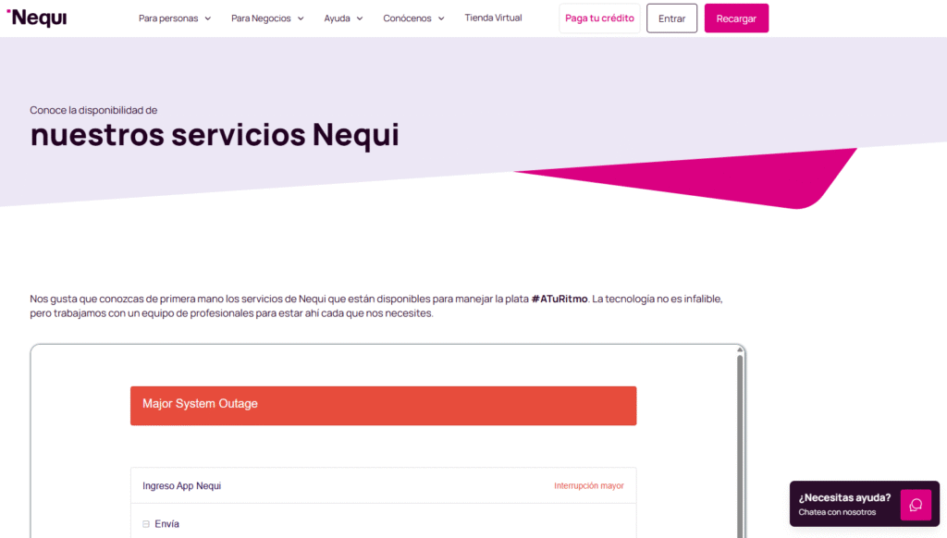Select the Ayuda menu label
Viewport: 947px width, 538px height.
(x=337, y=18)
